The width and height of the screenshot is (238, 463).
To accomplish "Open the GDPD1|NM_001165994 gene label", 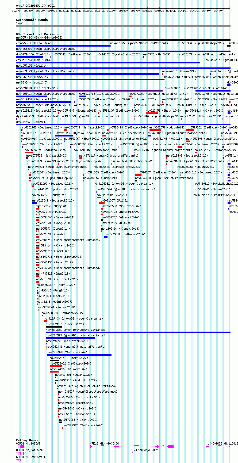I will coord(31,457).
